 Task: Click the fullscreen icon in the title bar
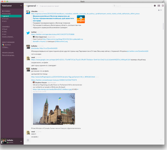163,1
